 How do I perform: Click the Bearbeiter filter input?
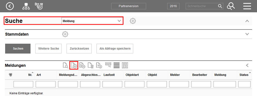click(x=201, y=84)
